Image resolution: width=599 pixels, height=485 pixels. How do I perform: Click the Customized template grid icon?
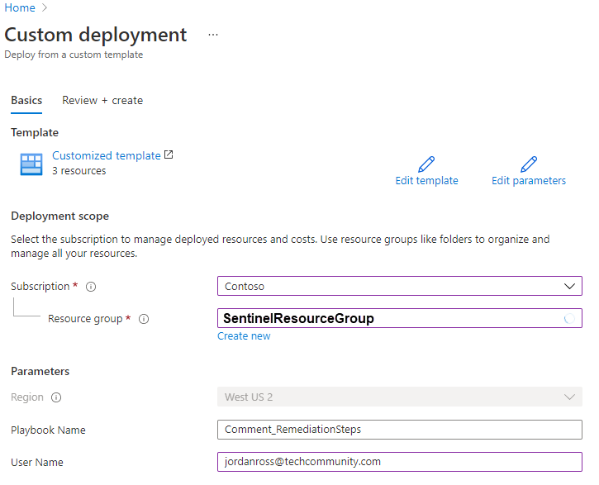click(x=31, y=164)
